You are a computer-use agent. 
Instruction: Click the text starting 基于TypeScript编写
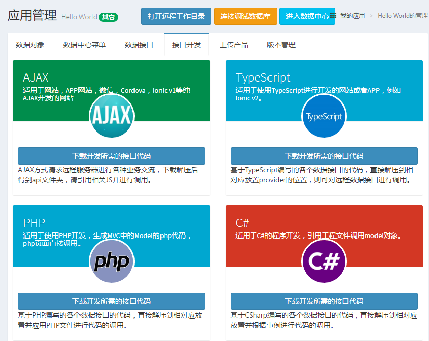pos(322,175)
